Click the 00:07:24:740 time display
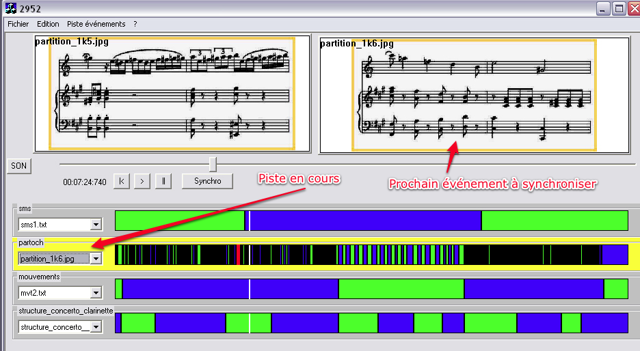 coord(85,182)
